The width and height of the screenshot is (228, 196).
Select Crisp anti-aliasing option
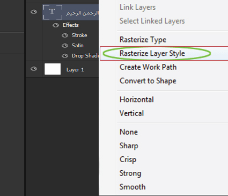[128, 159]
